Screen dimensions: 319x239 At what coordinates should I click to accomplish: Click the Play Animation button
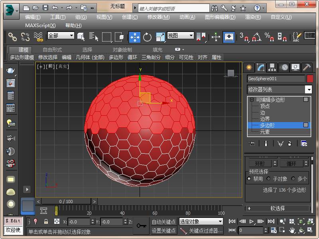(252, 221)
